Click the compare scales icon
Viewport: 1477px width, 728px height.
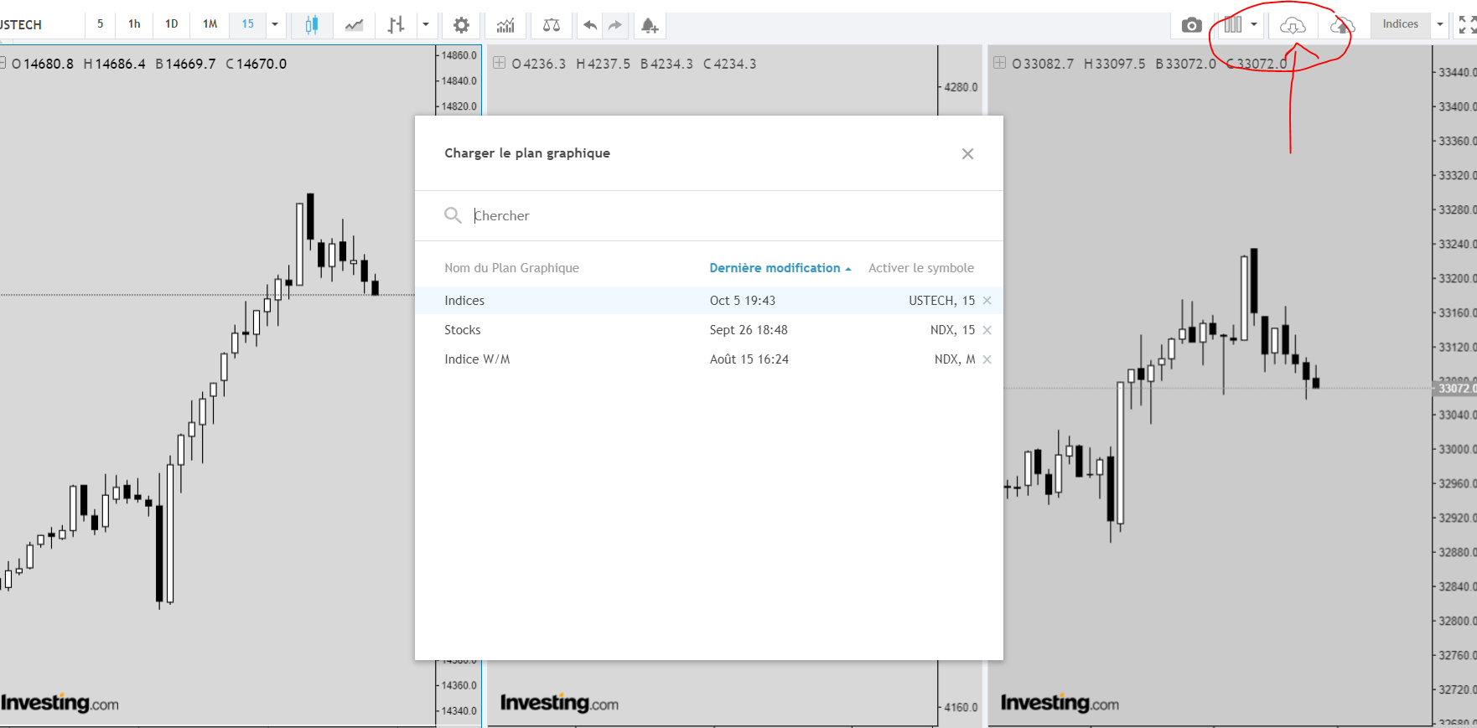tap(551, 25)
